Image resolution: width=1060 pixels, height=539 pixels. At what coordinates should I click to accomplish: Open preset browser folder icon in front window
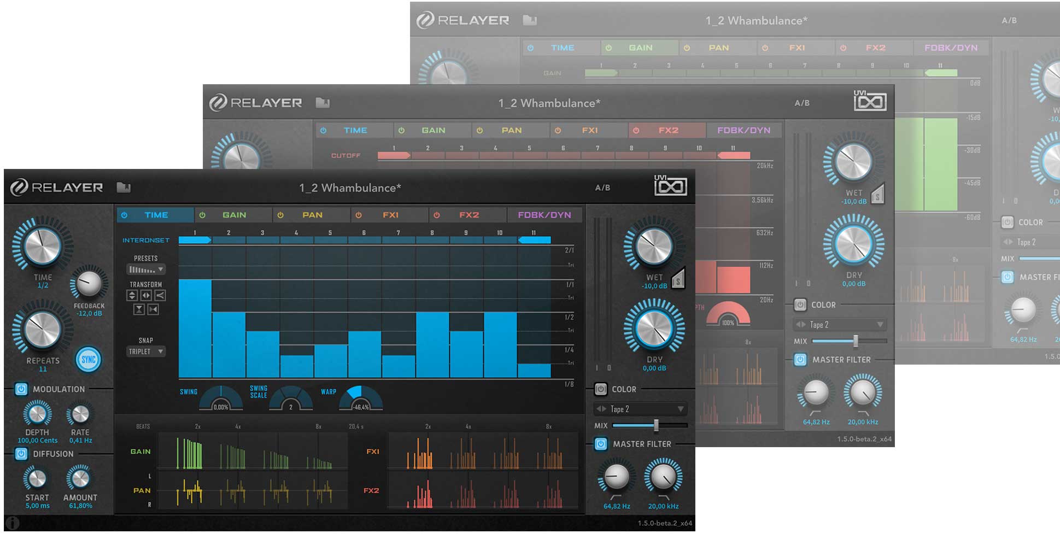point(124,188)
